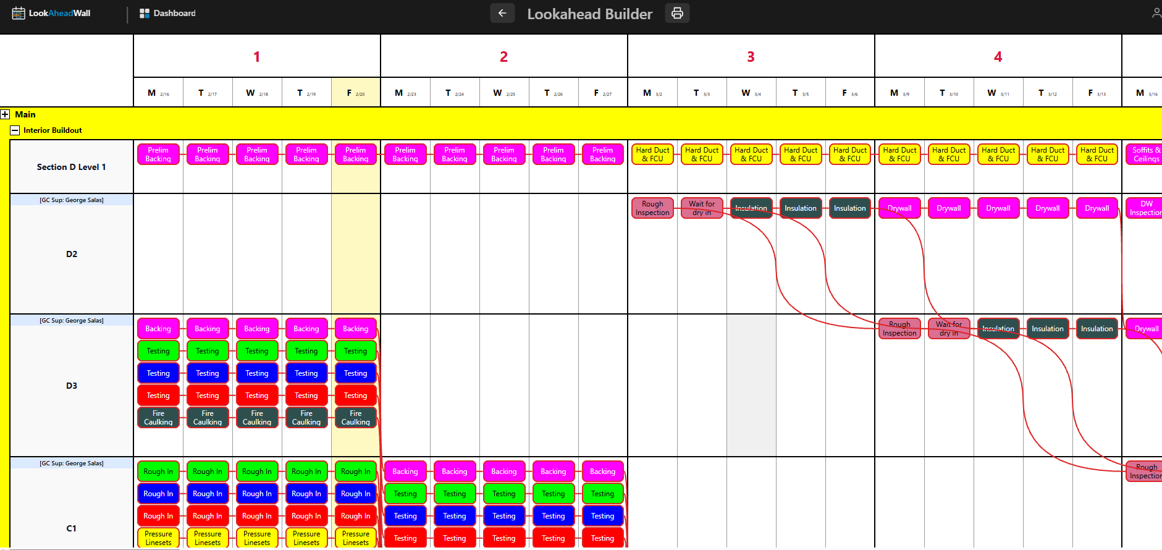Click the LookAheadWall calendar logo icon
The image size is (1162, 550).
19,13
